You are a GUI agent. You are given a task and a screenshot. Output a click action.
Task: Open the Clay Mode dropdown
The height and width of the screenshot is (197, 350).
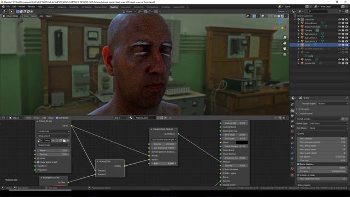pyautogui.click(x=328, y=128)
